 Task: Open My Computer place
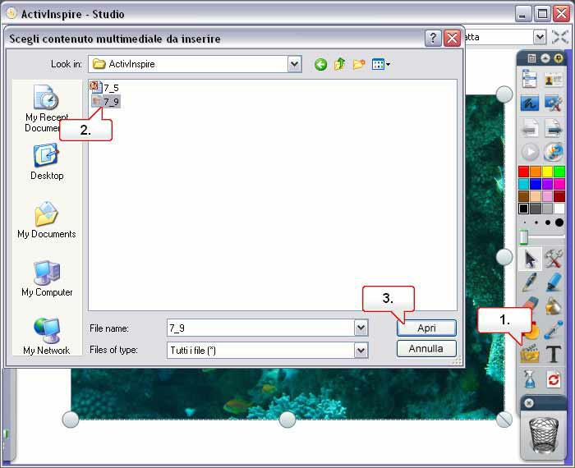click(x=47, y=278)
